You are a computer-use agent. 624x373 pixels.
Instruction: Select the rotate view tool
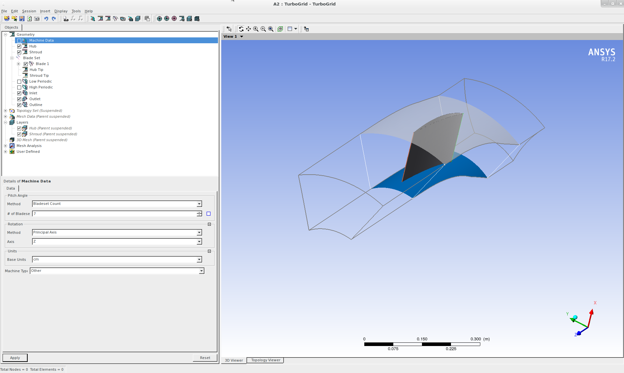pos(241,29)
